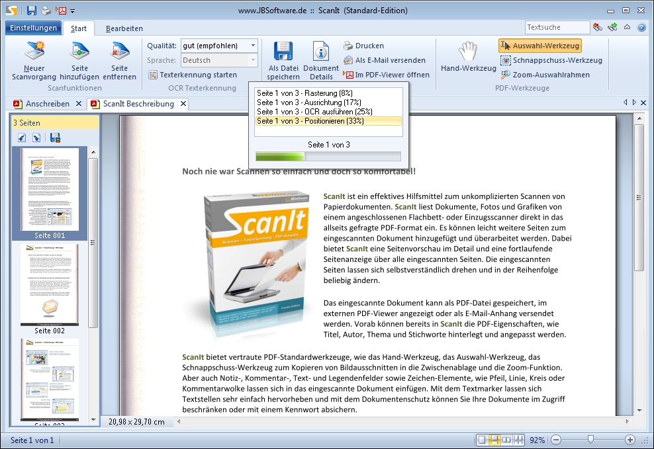The width and height of the screenshot is (654, 449).
Task: Save page as image in thumbnail panel
Action: [55, 138]
